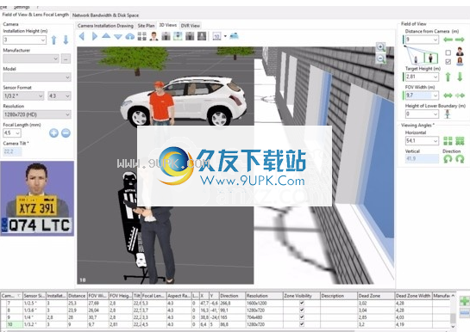Add a new camera with green plus
This screenshot has width=470, height=332.
465,301
